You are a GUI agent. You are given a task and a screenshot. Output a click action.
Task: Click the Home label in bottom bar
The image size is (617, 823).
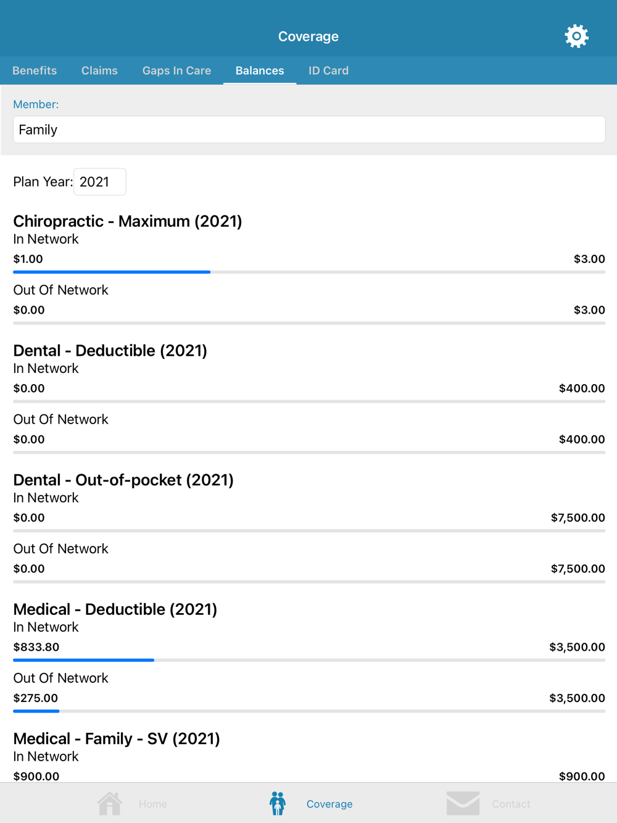[153, 804]
